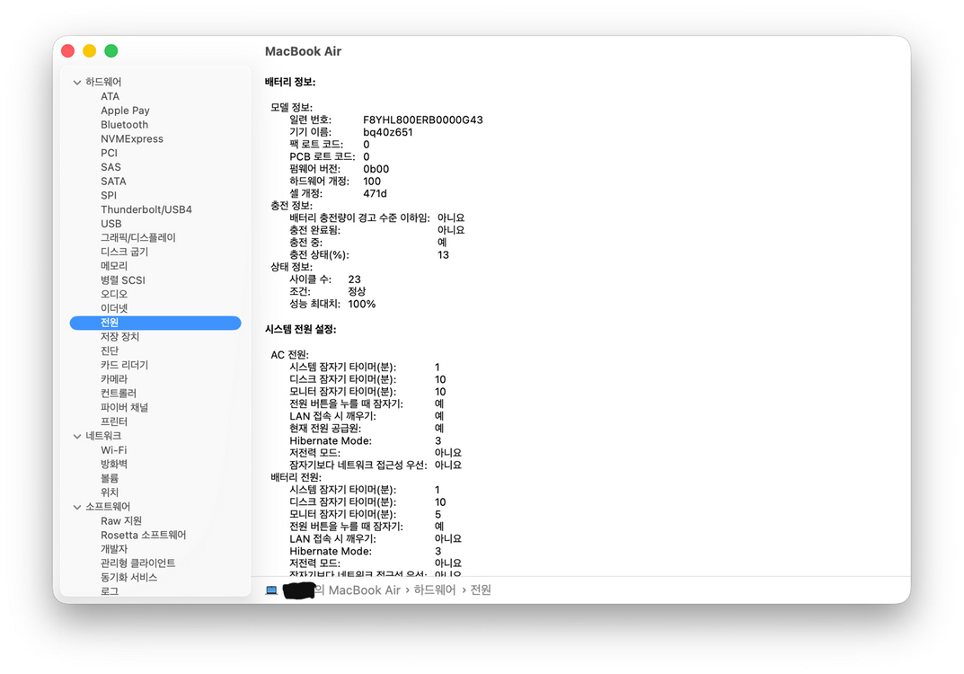Select 파이버 채널 in the sidebar
This screenshot has height=674, width=964.
click(x=124, y=407)
